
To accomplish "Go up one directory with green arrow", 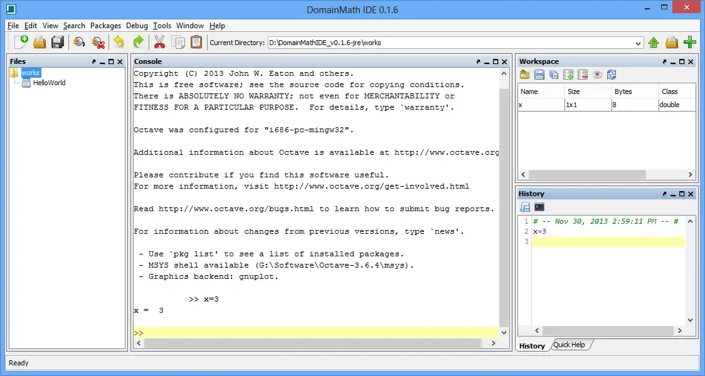I will [654, 43].
